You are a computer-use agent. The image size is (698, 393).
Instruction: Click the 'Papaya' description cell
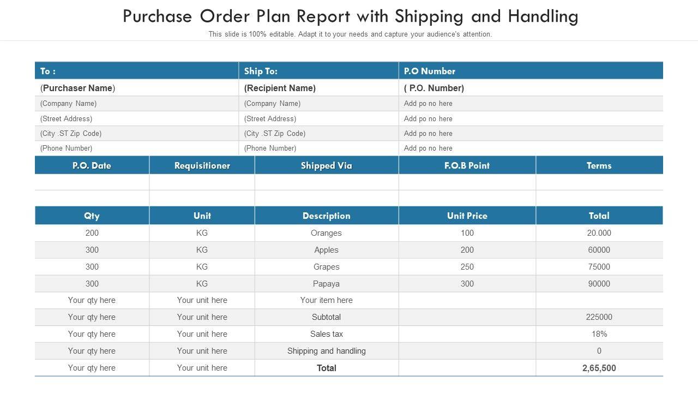326,284
